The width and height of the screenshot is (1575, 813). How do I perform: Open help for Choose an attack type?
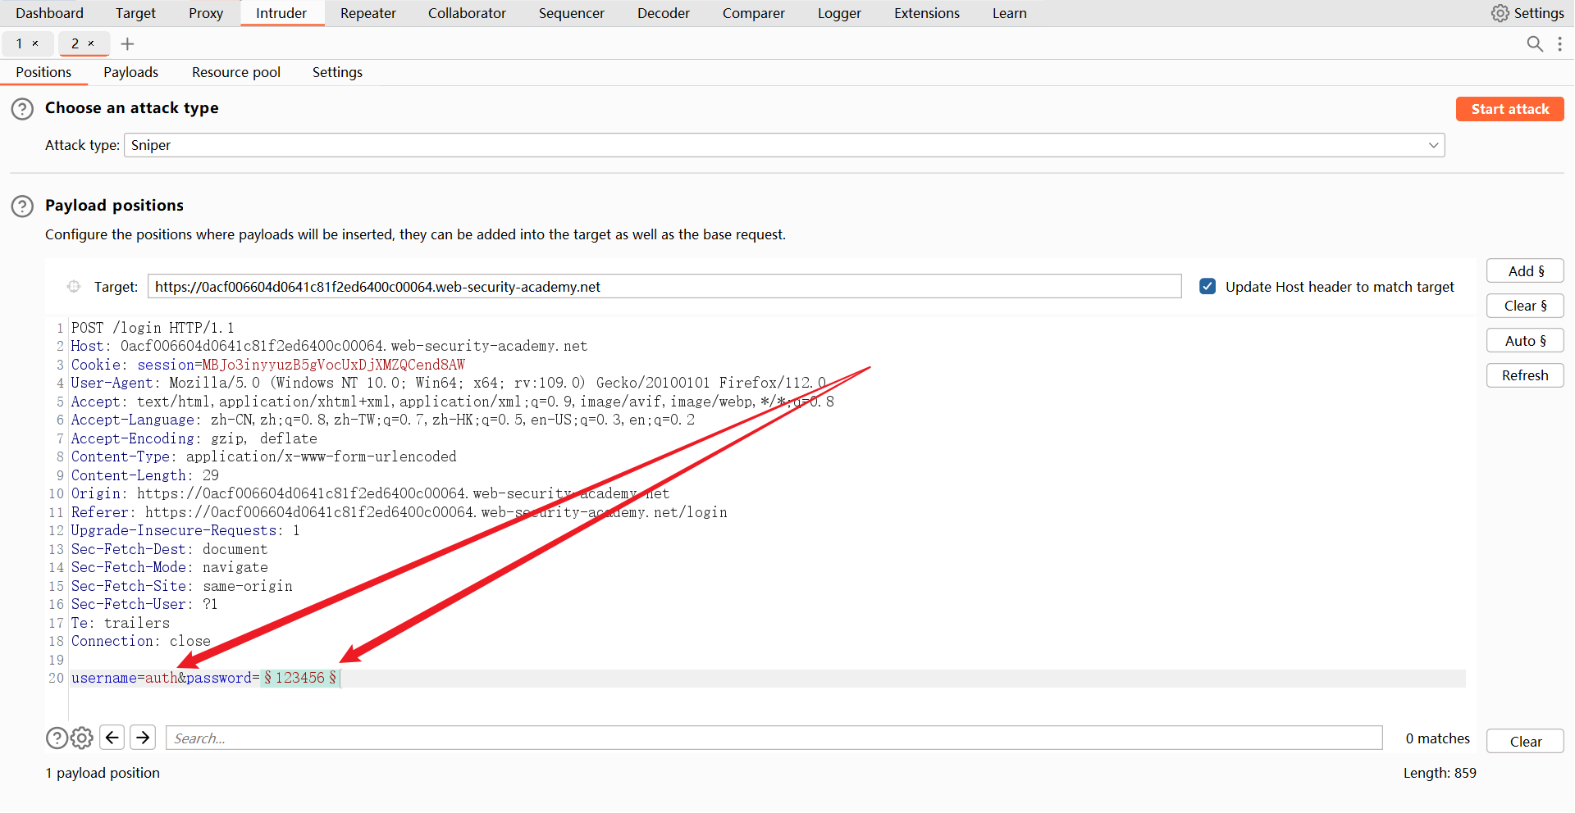pyautogui.click(x=22, y=109)
